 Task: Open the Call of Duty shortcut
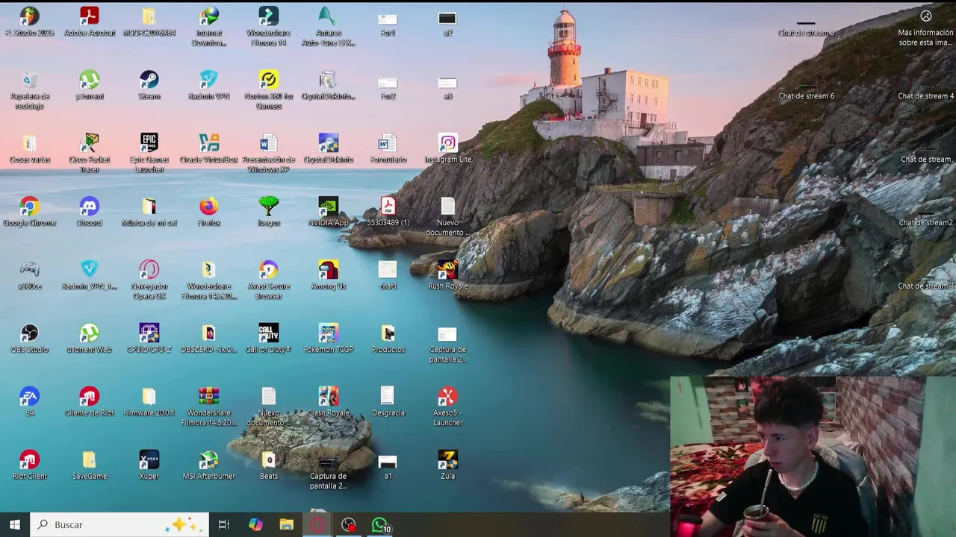pyautogui.click(x=269, y=339)
